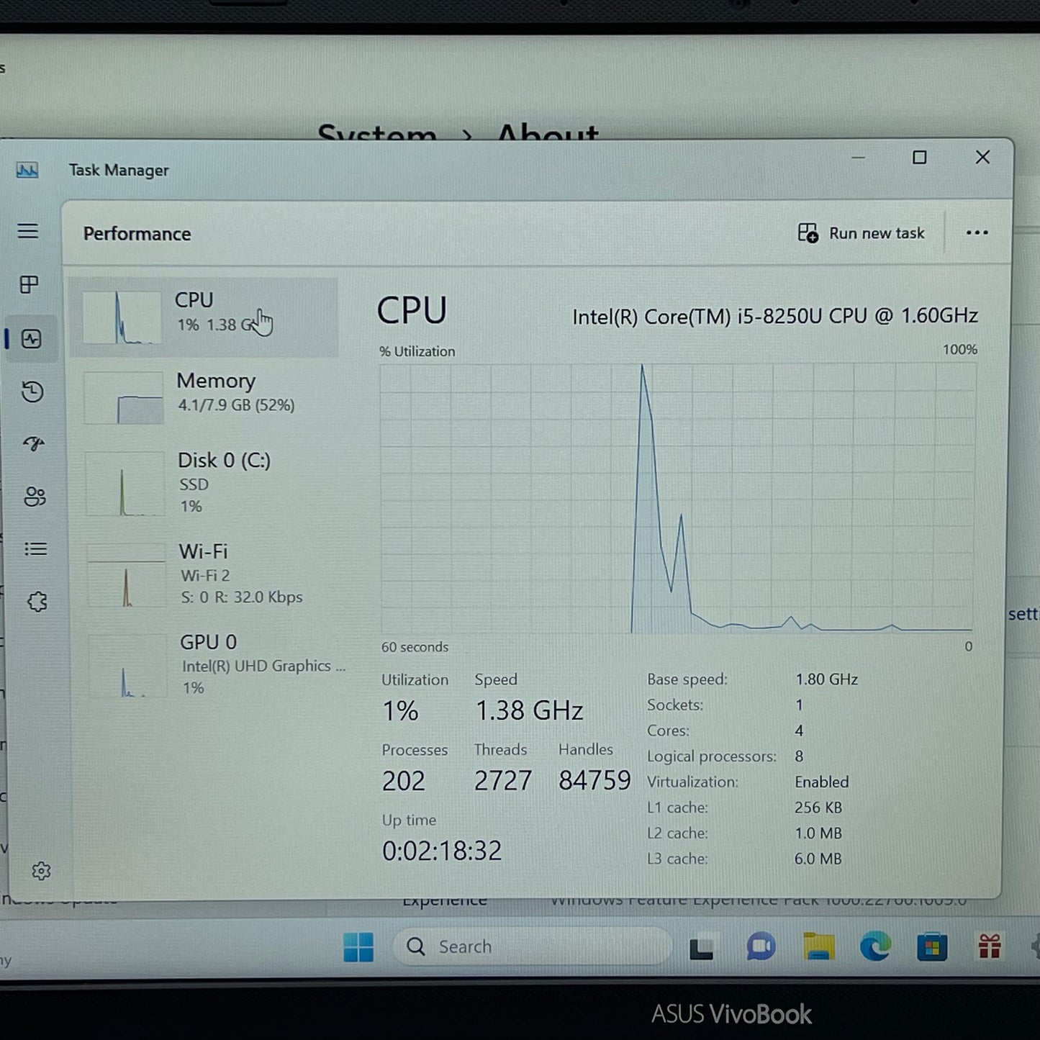
Task: Click the CPU mini graph thumbnail
Action: pos(122,317)
